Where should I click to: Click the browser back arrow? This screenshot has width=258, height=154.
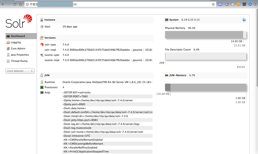(x=3, y=4)
